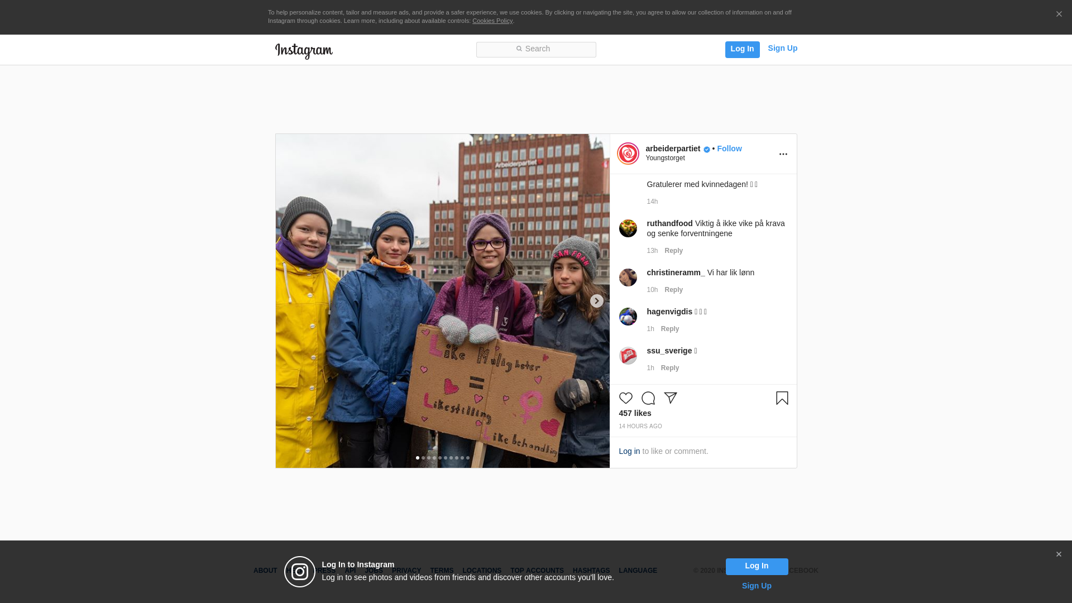Open arbeiderpartiet profile picture
This screenshot has height=603, width=1072.
pos(628,154)
